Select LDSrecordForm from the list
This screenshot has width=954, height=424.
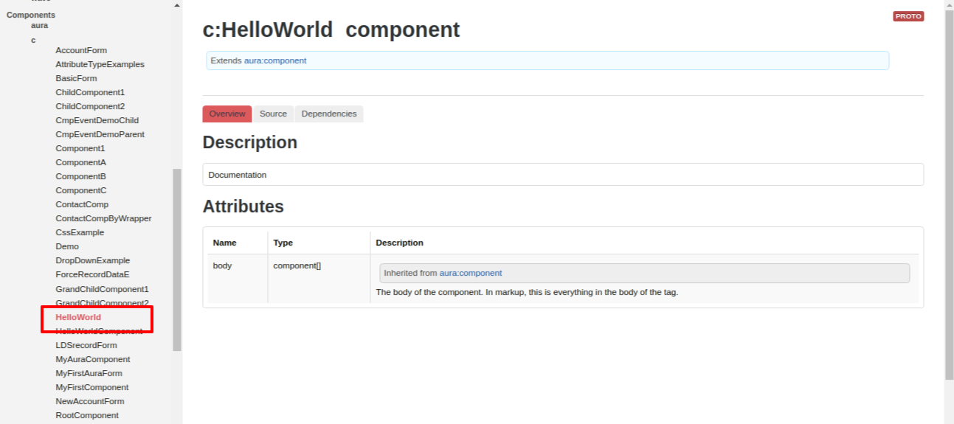[86, 345]
